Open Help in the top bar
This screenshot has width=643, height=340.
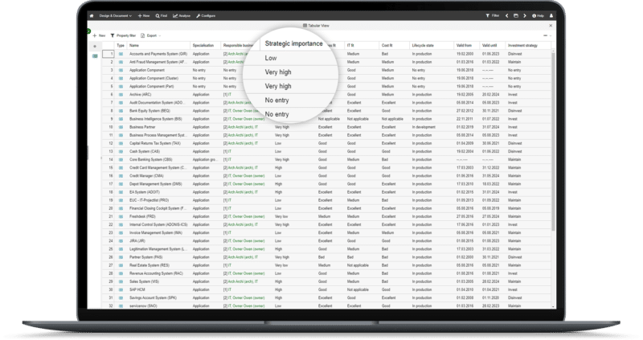click(538, 15)
